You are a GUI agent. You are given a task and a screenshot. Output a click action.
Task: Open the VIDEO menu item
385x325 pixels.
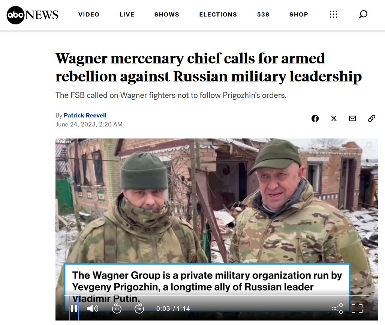[x=89, y=15]
